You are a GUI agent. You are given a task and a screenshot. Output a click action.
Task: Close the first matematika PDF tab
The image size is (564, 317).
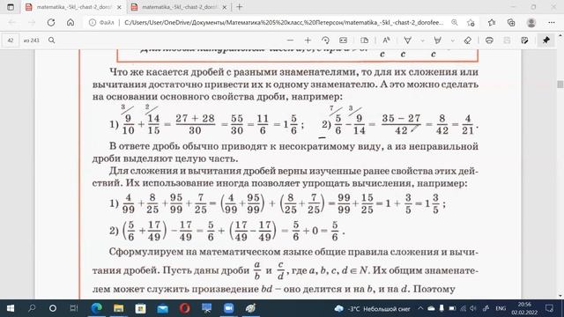coord(119,7)
